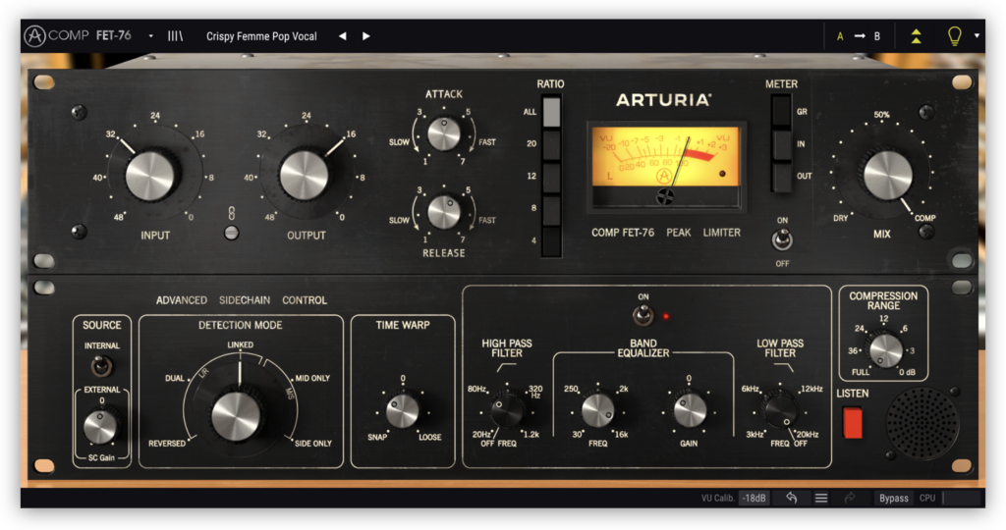Click the ADVANCED SIDECHAIN CONTROL heading
Viewport: 1006px width, 530px height.
[x=242, y=300]
